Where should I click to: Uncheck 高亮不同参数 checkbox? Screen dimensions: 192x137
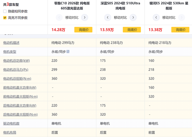5,18
